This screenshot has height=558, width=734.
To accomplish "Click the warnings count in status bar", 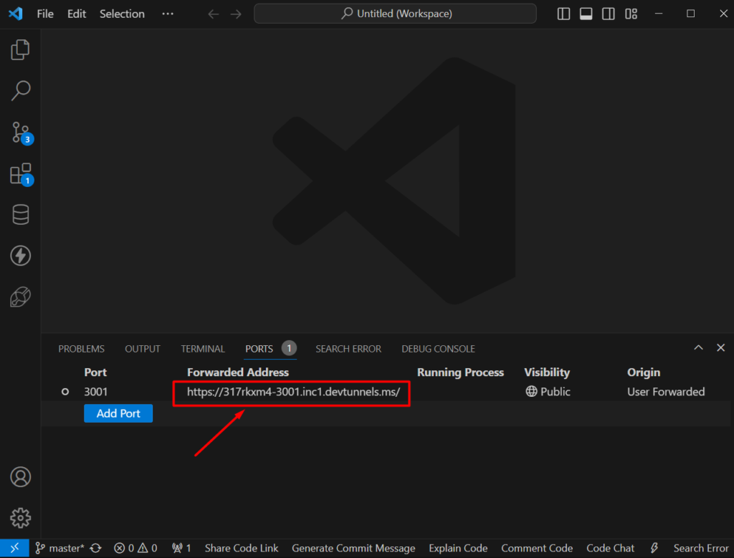I will (148, 548).
